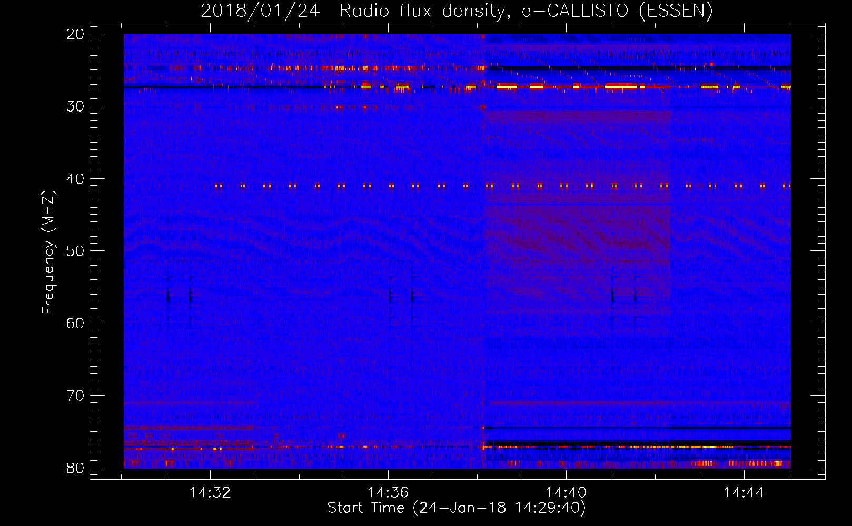
Task: Select the 30 frequency tick label
Action: 76,106
